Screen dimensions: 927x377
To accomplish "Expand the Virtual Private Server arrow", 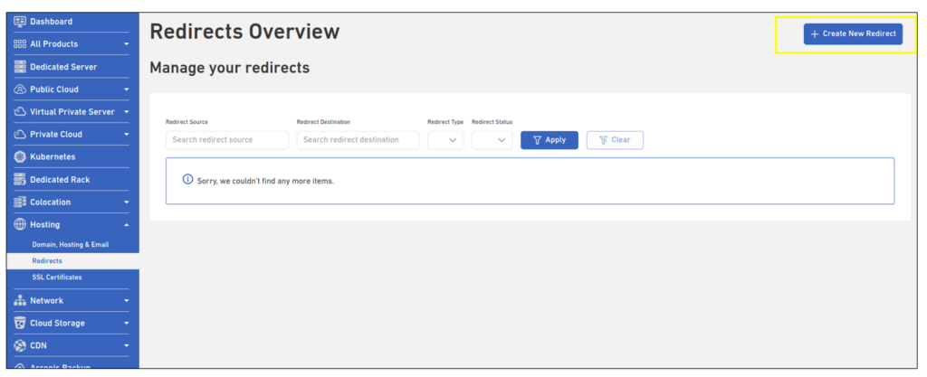I will 127,112.
